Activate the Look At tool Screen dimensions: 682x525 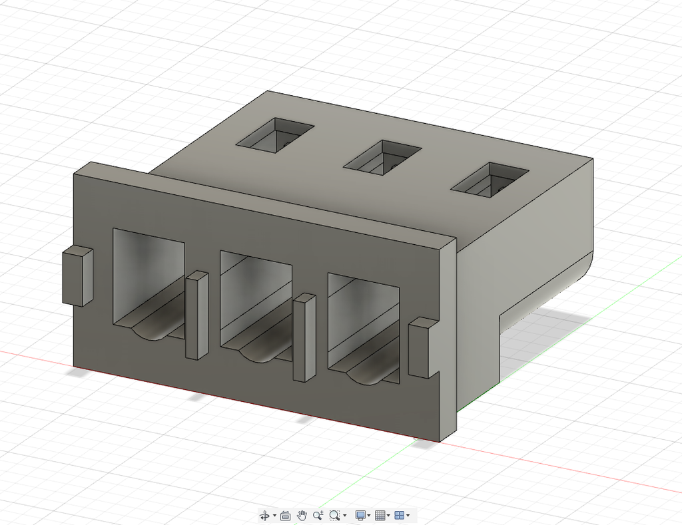(285, 514)
